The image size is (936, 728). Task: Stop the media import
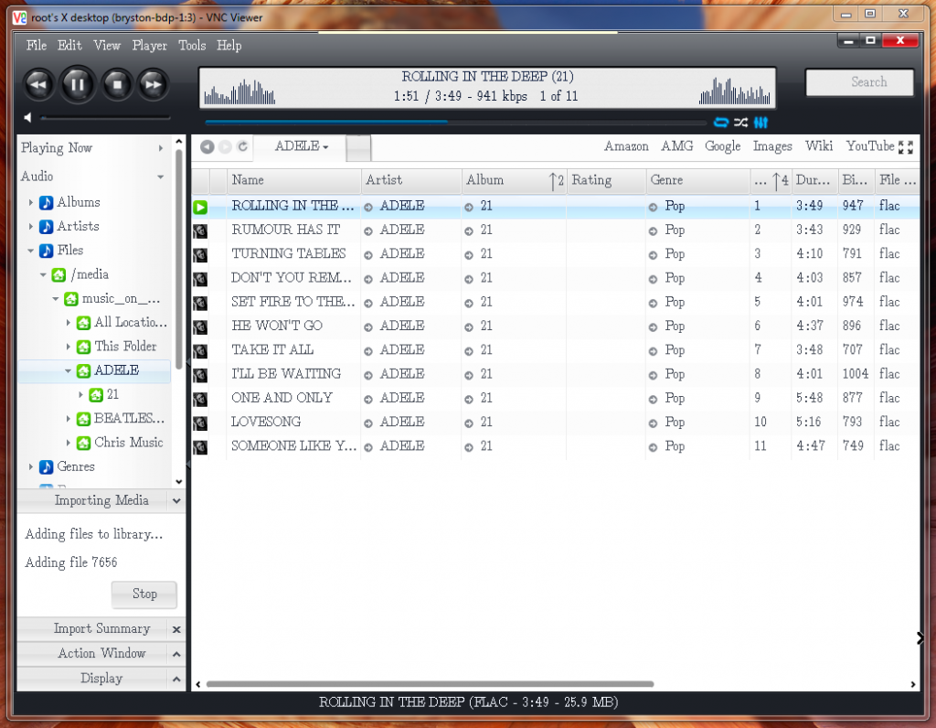pyautogui.click(x=144, y=594)
